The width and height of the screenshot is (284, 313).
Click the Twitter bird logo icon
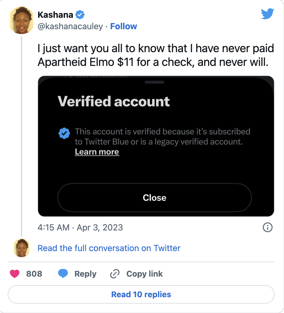click(x=267, y=14)
